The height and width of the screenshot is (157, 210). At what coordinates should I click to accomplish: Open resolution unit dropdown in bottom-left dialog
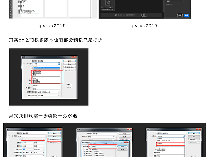[x=39, y=149]
